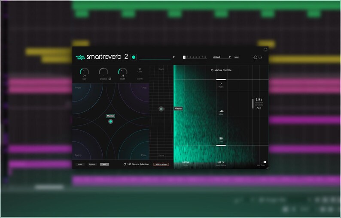Select the Plate corner of the style pad

[144, 155]
